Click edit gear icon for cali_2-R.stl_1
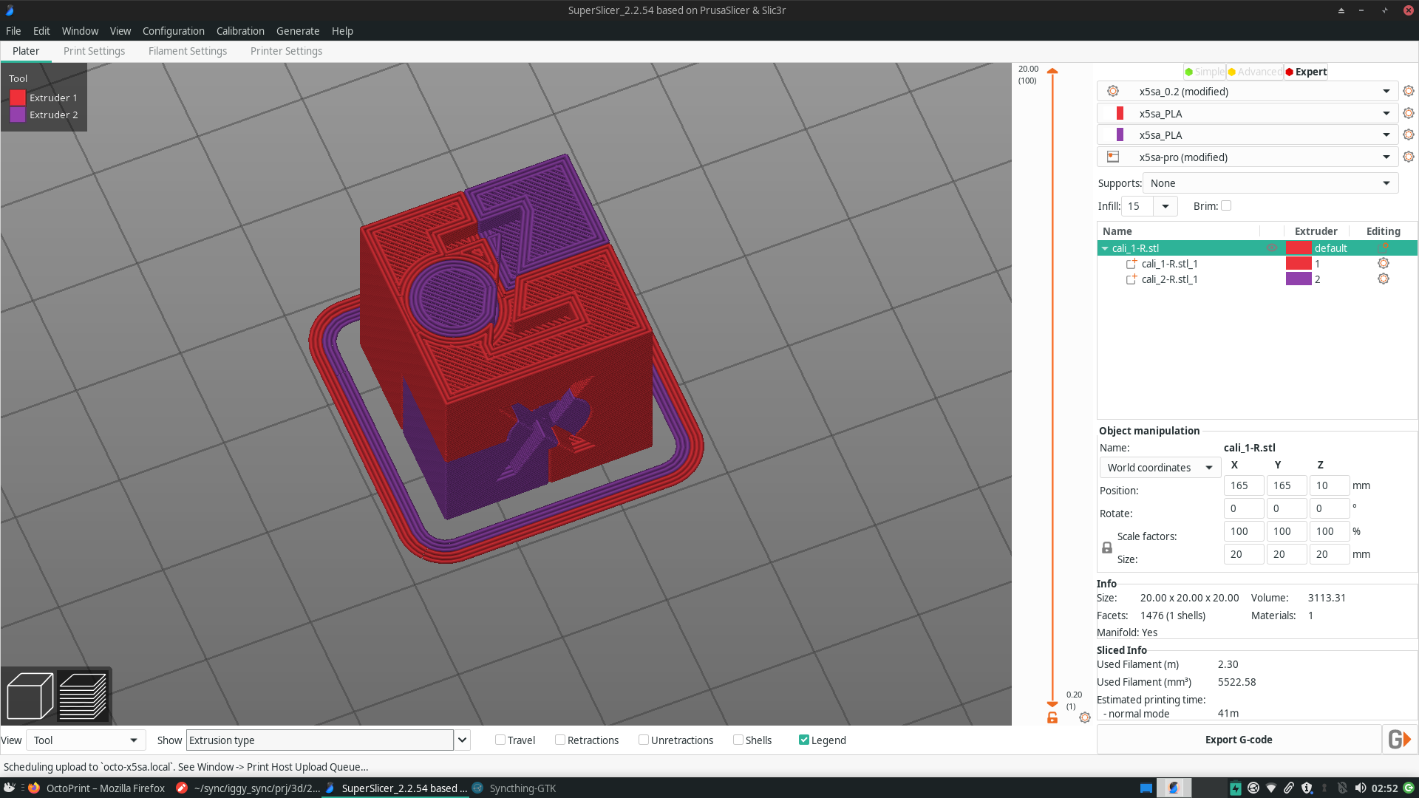Image resolution: width=1419 pixels, height=798 pixels. 1383,279
